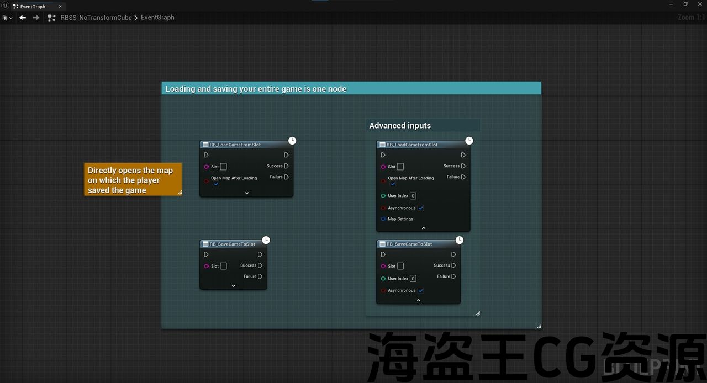
Task: Expand advanced pins on the collapsed RB_LoadGameFromSlot node
Action: pyautogui.click(x=246, y=193)
